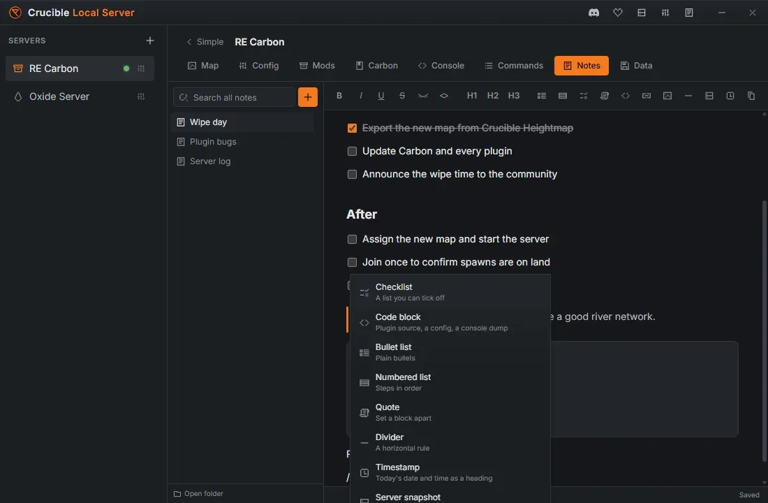Switch to the Commands tab
The height and width of the screenshot is (503, 768).
click(x=514, y=66)
